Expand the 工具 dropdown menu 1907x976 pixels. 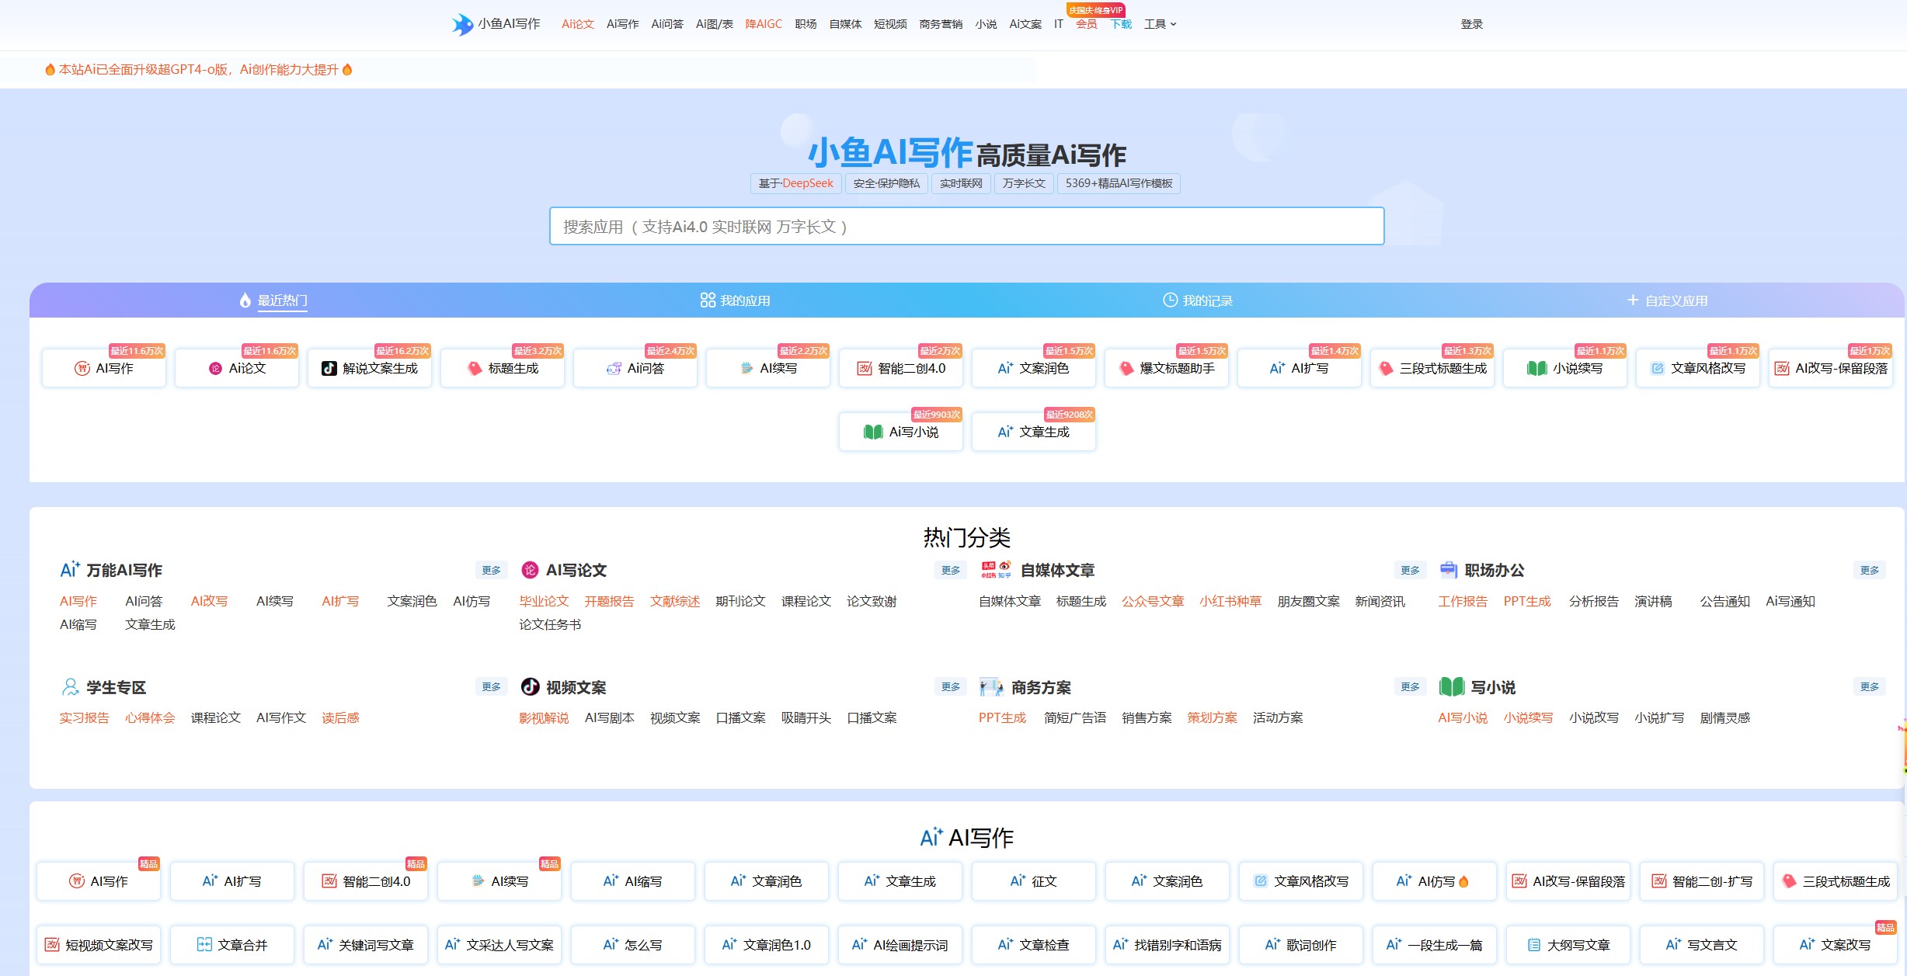pos(1160,24)
